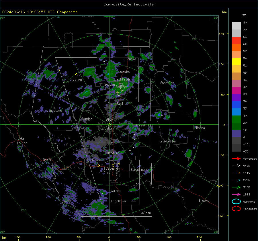Click the Lake Louise label

(x=22, y=141)
